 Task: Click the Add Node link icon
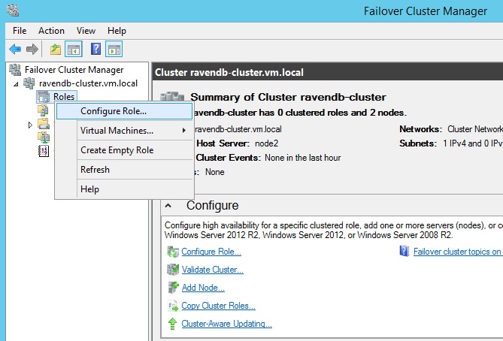(x=173, y=288)
